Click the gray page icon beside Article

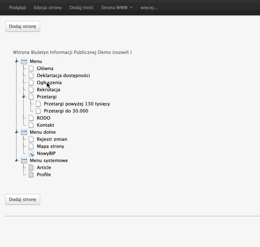point(31,168)
